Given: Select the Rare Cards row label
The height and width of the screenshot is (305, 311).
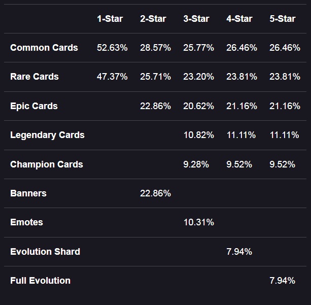Looking at the screenshot, I should click(x=34, y=77).
